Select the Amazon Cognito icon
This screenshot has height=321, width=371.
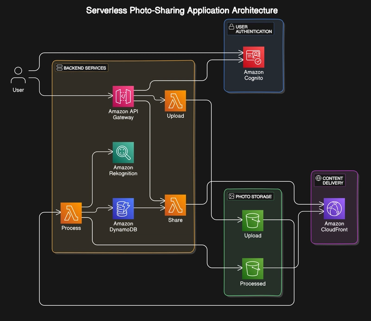[254, 57]
